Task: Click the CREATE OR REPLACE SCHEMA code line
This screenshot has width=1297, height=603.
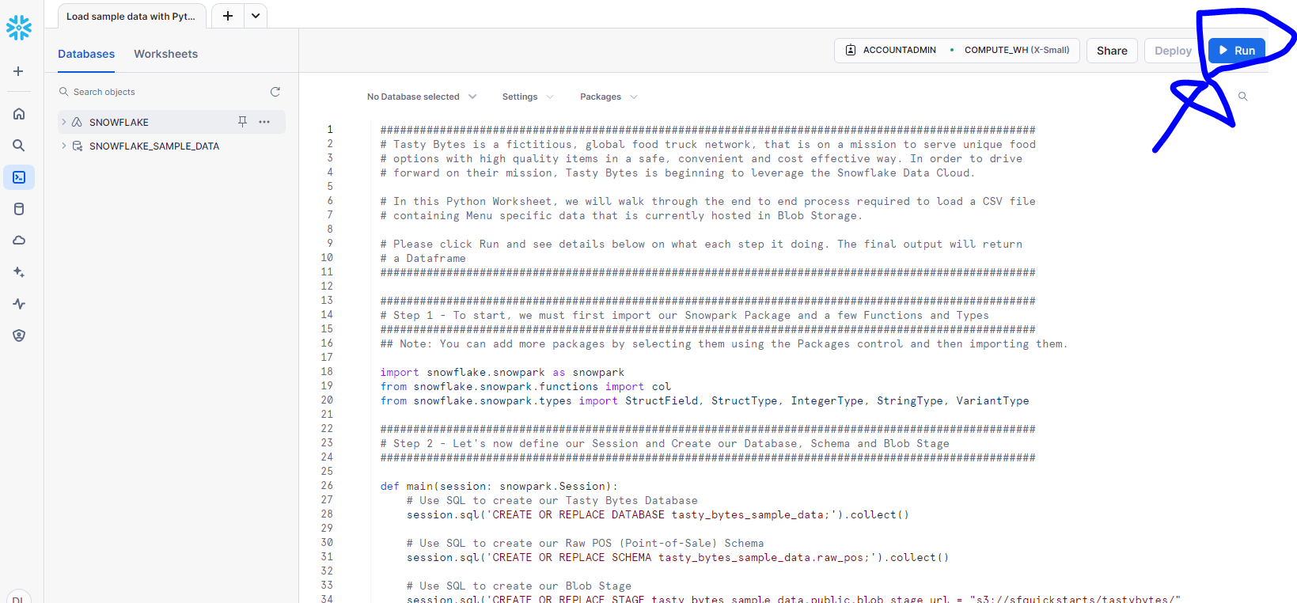Action: coord(677,558)
